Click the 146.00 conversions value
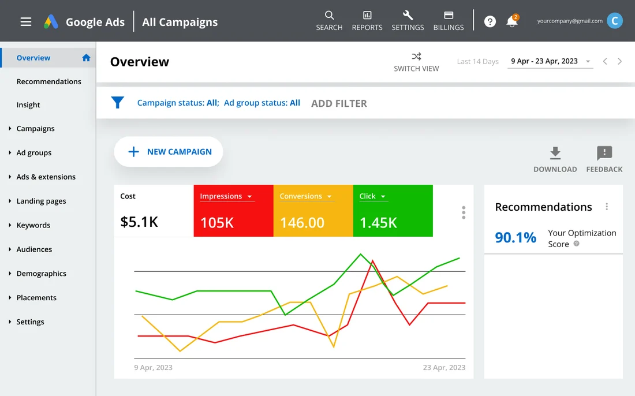Screen dimensions: 635x396 pyautogui.click(x=302, y=223)
